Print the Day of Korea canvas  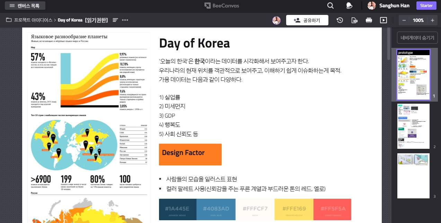tap(369, 20)
